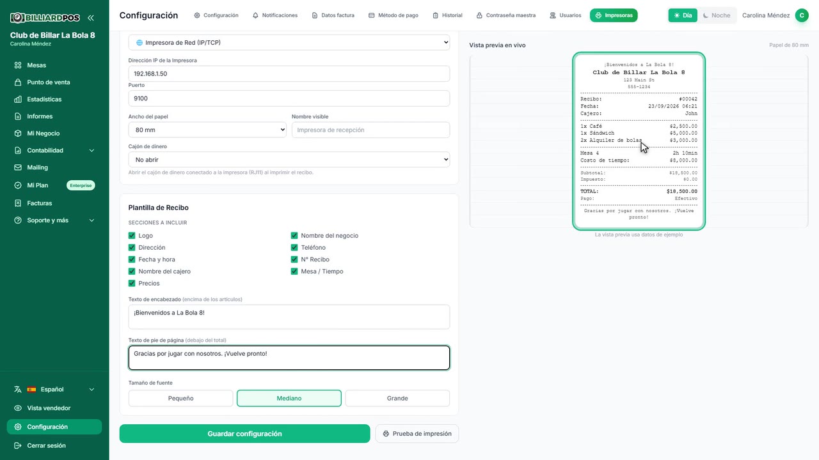Activate Día light mode toggle

click(683, 15)
